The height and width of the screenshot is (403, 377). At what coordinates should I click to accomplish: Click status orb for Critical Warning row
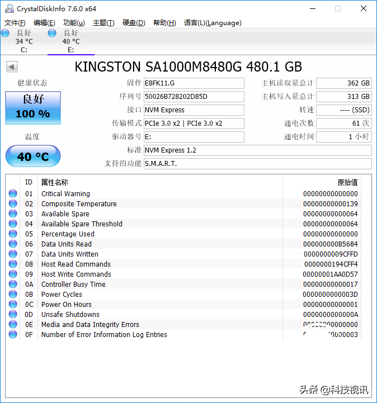click(x=13, y=193)
